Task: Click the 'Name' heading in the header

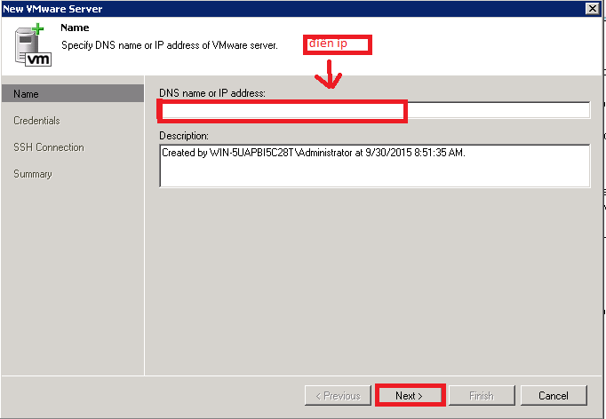Action: 75,28
